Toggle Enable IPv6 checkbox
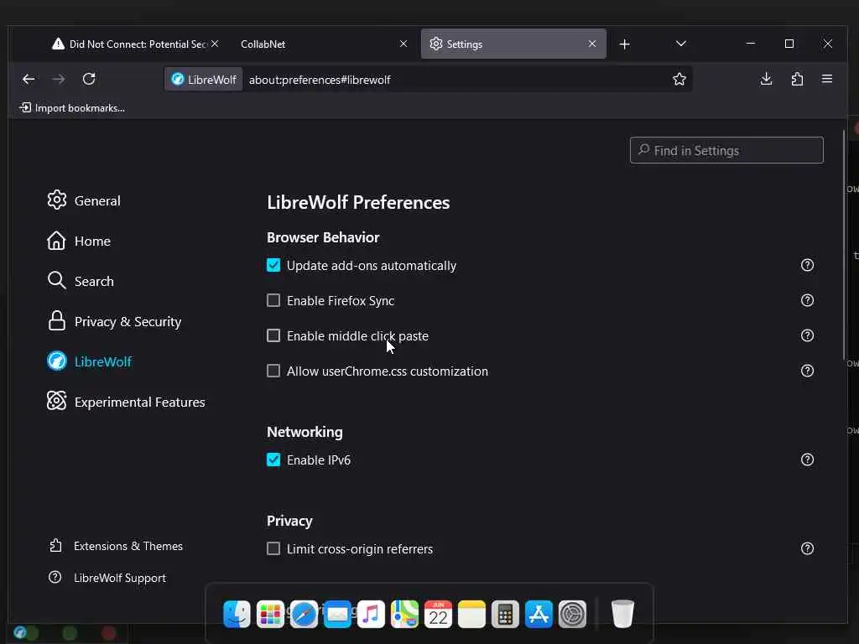 [273, 460]
